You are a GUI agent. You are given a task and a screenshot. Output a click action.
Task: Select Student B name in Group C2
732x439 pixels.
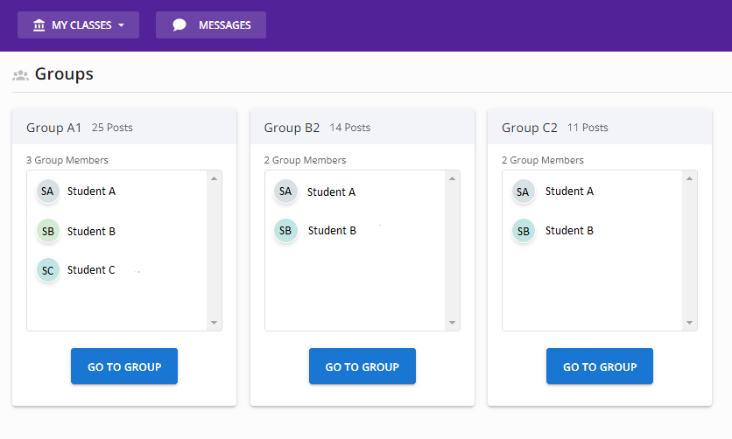point(569,231)
